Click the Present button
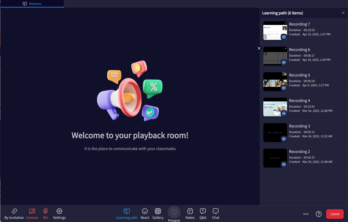 click(174, 215)
